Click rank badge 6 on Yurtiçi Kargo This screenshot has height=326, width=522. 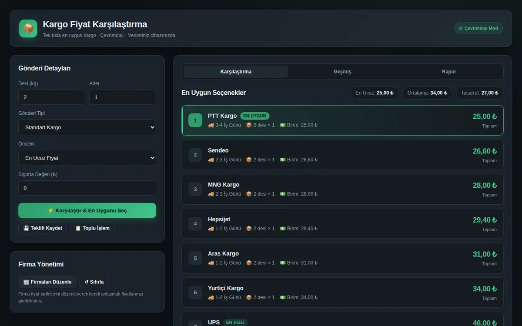coord(195,293)
